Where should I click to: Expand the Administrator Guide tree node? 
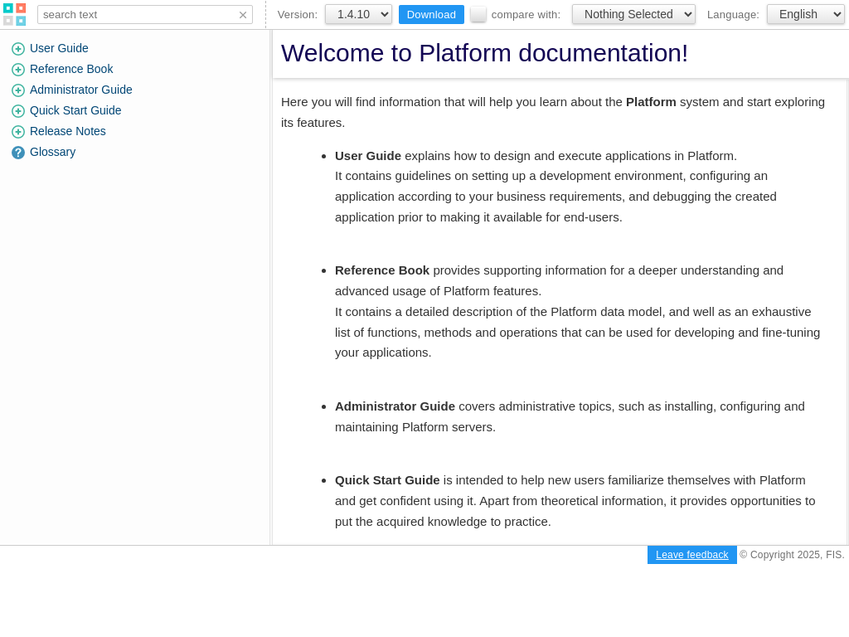[x=18, y=90]
